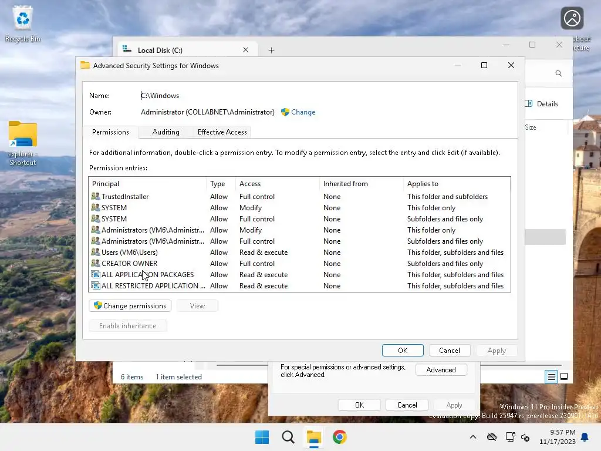Open taskbar Search
This screenshot has height=451, width=601.
click(x=288, y=437)
